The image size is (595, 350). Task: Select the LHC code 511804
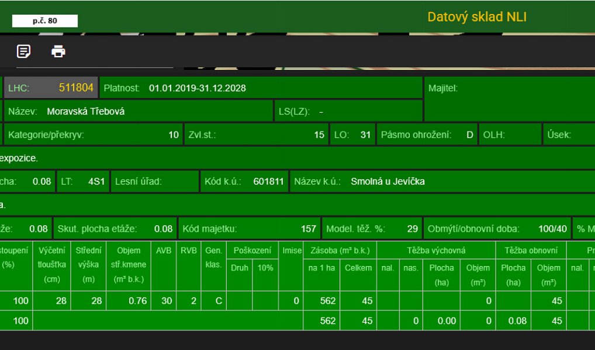click(76, 88)
